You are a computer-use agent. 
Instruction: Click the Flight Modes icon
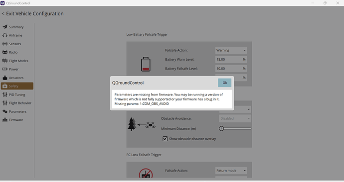click(5, 61)
